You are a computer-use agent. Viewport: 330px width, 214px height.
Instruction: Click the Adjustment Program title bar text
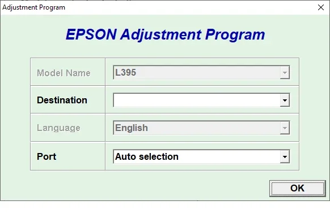coord(33,7)
